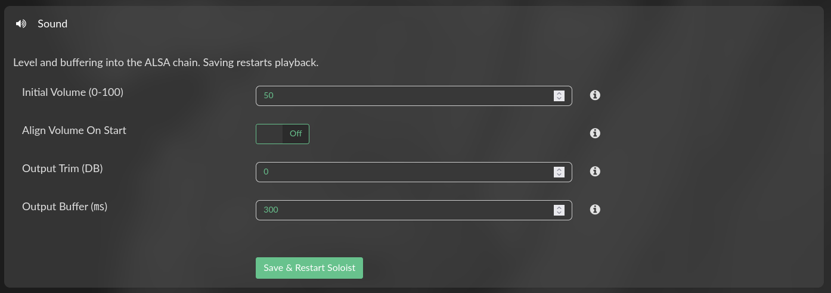Focus the Initial Volume field showing 50
This screenshot has height=293, width=831.
click(414, 96)
